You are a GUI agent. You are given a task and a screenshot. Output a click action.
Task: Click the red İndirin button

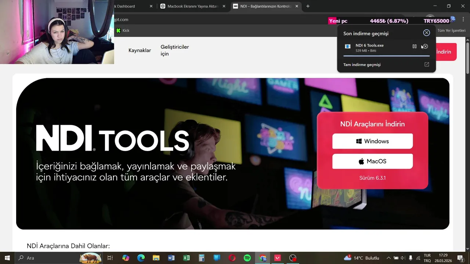[x=446, y=52]
